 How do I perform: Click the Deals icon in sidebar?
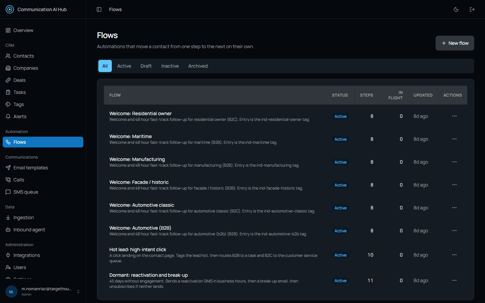coord(8,80)
